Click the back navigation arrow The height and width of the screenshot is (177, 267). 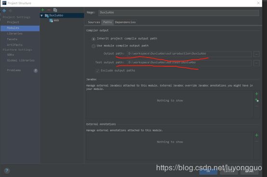4,11
